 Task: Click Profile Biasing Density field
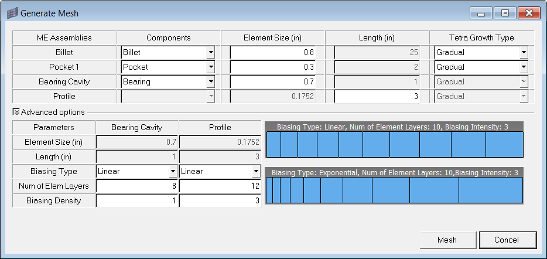point(220,200)
